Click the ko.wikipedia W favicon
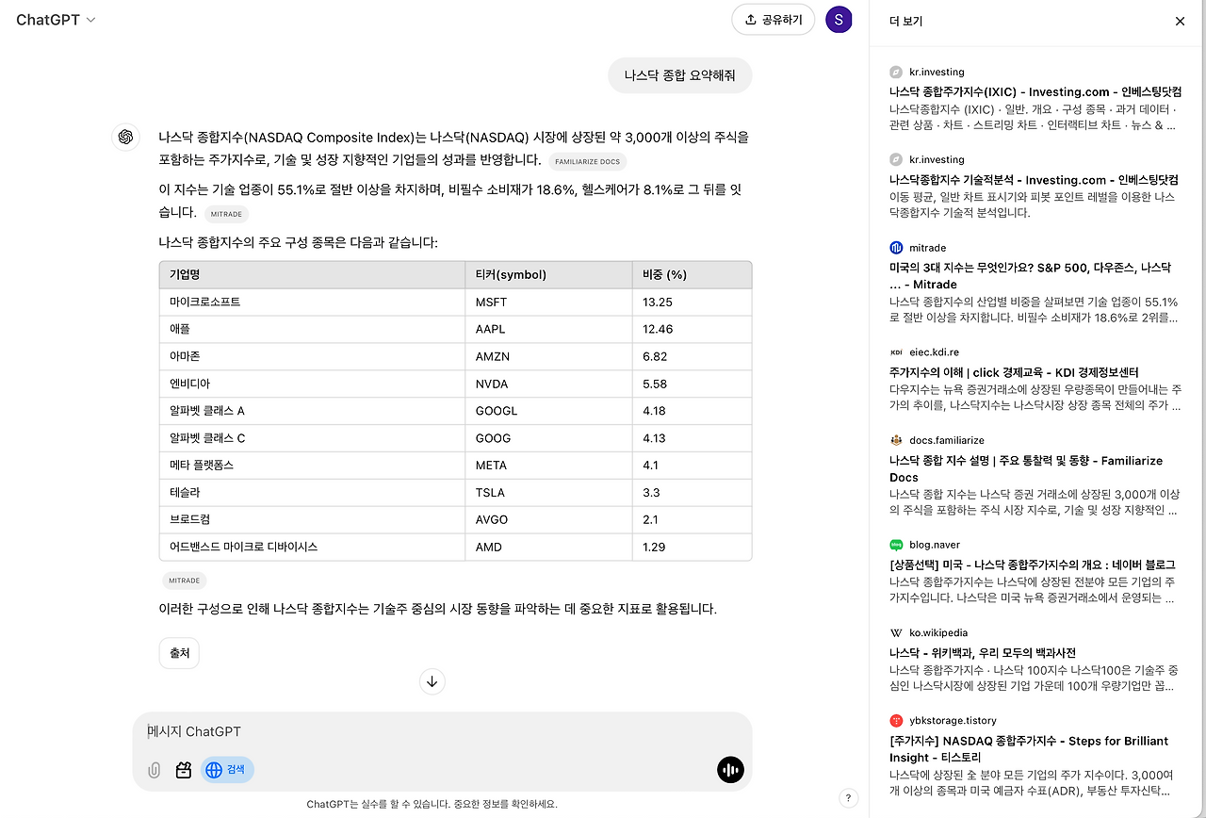 point(896,633)
